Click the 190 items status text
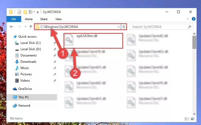 (16, 118)
